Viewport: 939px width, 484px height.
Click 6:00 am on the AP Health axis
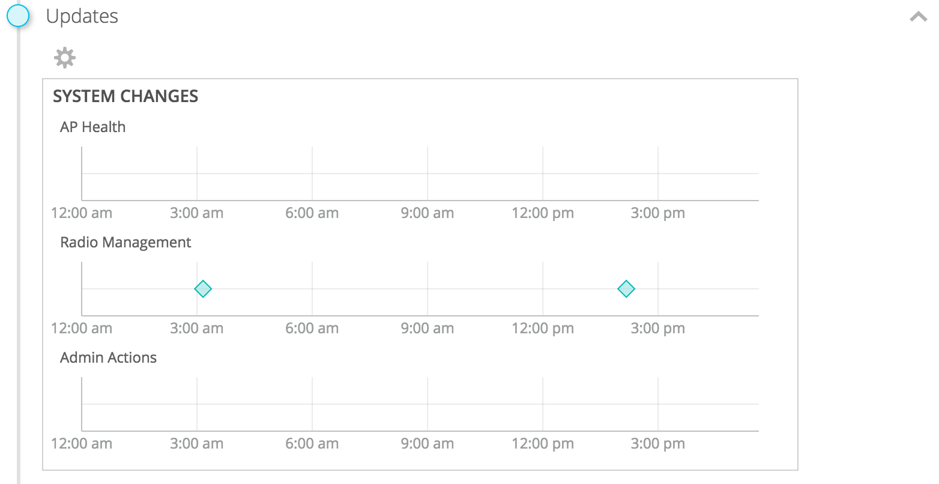312,213
